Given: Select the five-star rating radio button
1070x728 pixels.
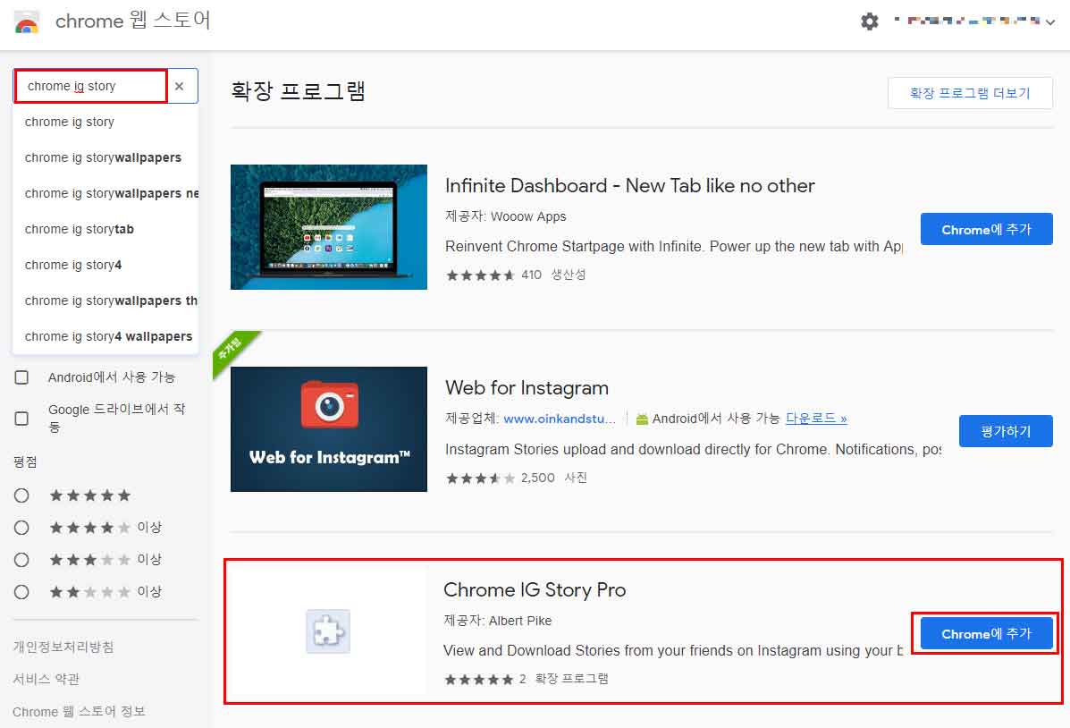Looking at the screenshot, I should coord(21,495).
